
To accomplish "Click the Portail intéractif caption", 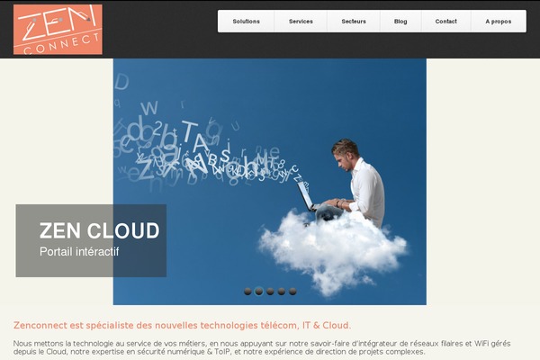I will [x=79, y=251].
